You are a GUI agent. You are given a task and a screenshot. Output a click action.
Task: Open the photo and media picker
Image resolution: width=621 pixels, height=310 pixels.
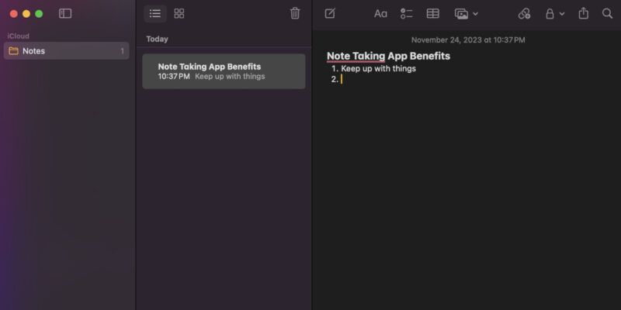(x=461, y=14)
